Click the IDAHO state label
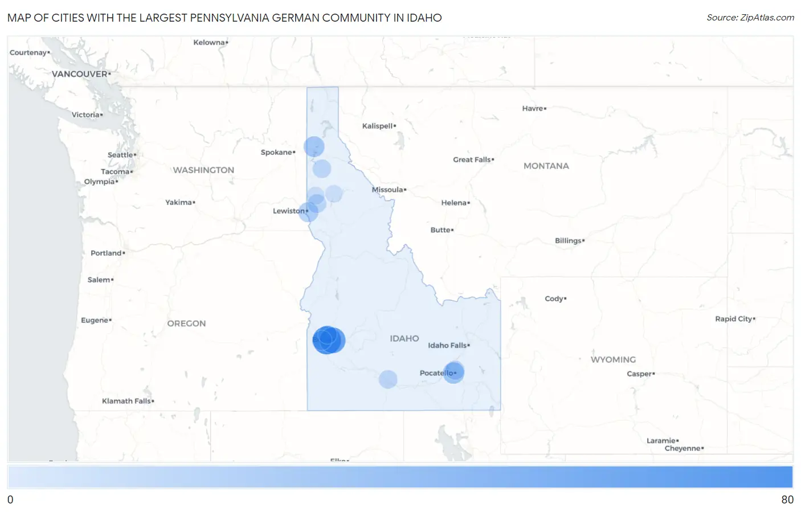This screenshot has width=801, height=512. tap(404, 338)
